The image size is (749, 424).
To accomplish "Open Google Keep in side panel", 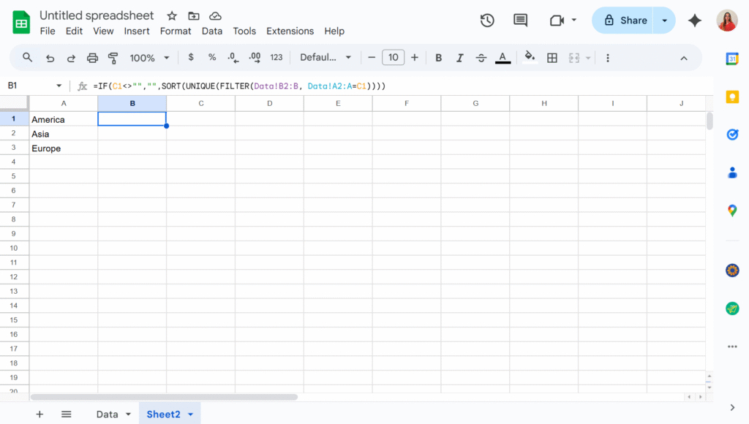I will [x=732, y=96].
